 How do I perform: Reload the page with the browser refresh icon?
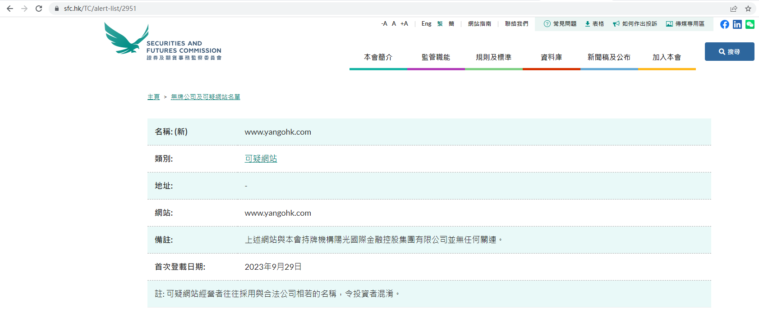point(39,9)
